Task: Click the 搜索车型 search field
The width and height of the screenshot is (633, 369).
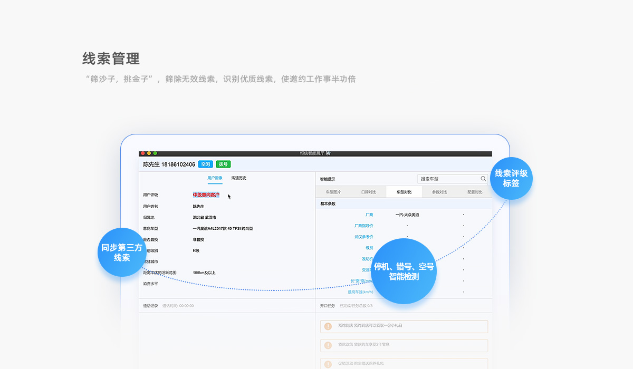Action: (453, 179)
